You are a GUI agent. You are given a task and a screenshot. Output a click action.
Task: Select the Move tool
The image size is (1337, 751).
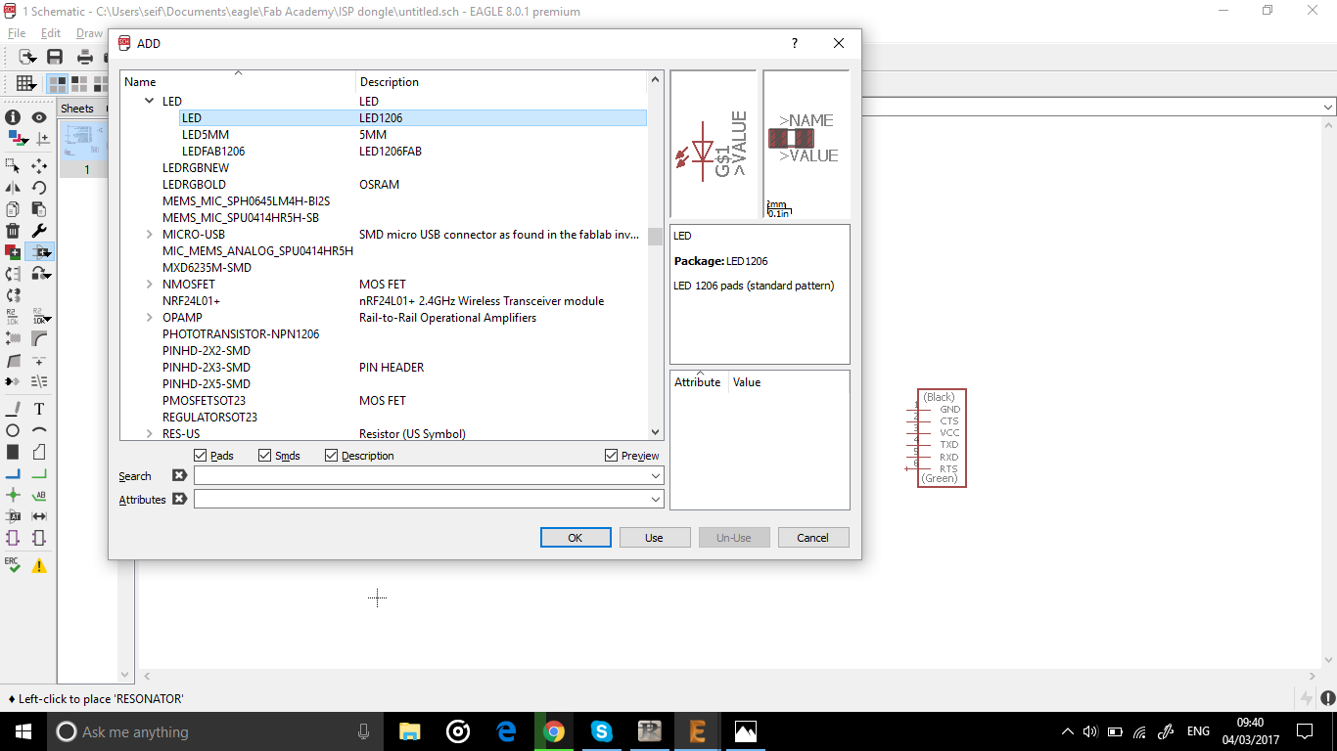tap(39, 165)
